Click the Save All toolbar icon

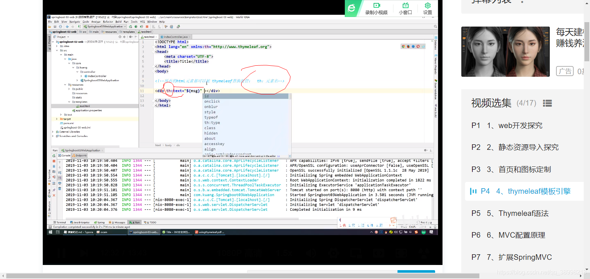click(x=55, y=27)
